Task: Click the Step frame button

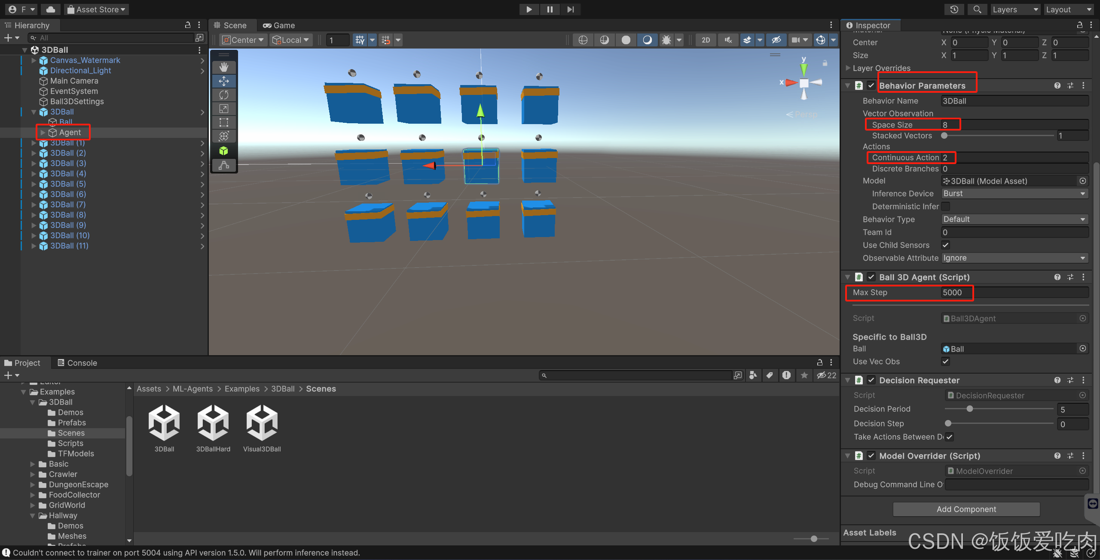Action: click(570, 9)
